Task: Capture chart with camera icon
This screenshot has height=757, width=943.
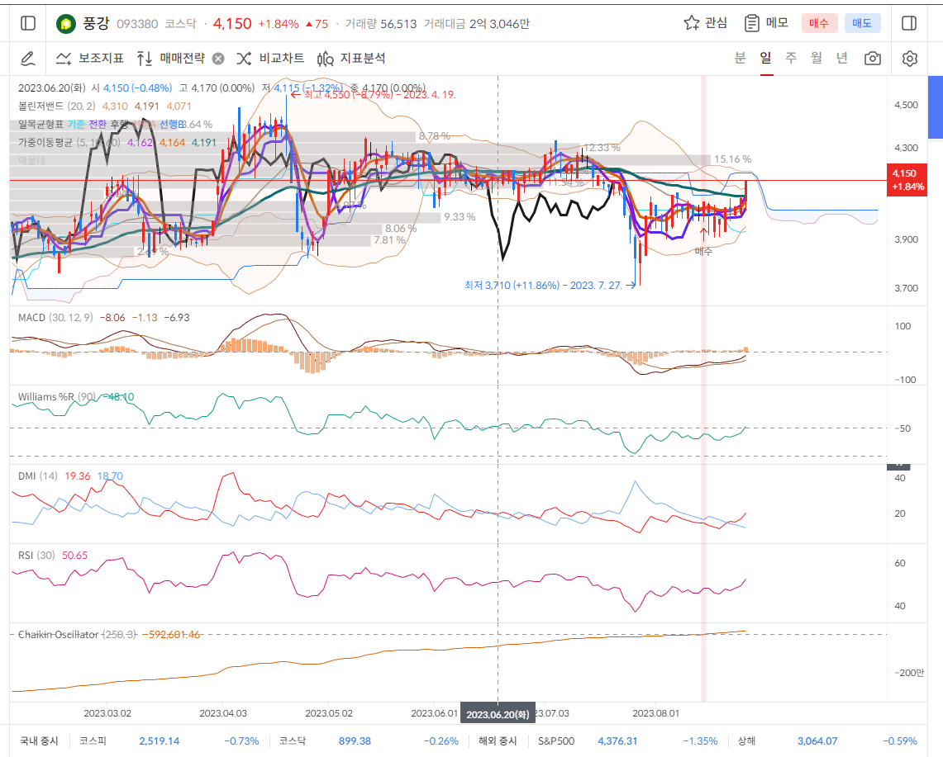Action: pyautogui.click(x=873, y=59)
